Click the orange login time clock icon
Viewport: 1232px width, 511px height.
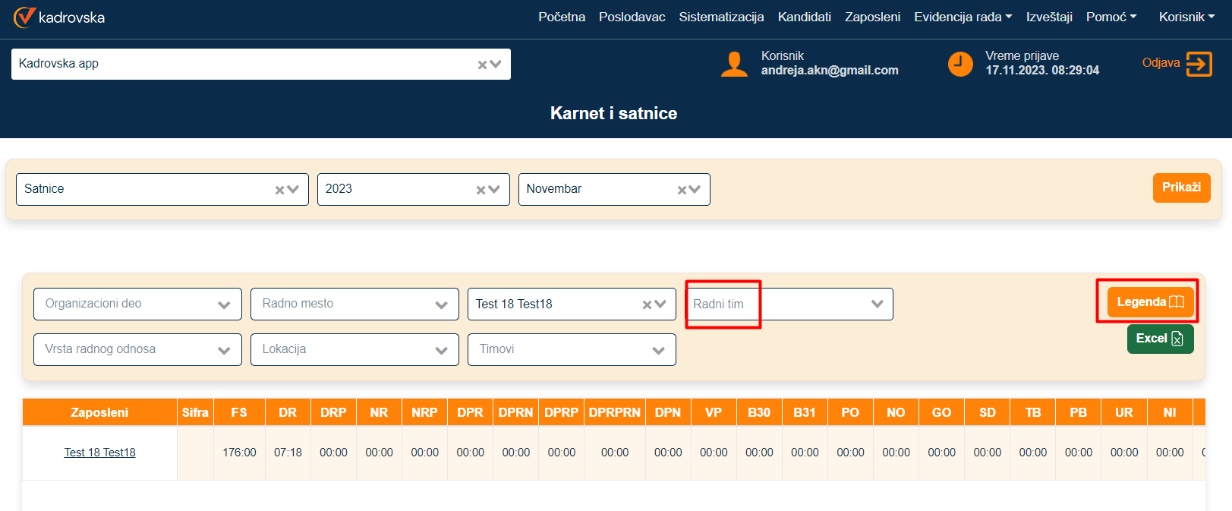pyautogui.click(x=960, y=64)
